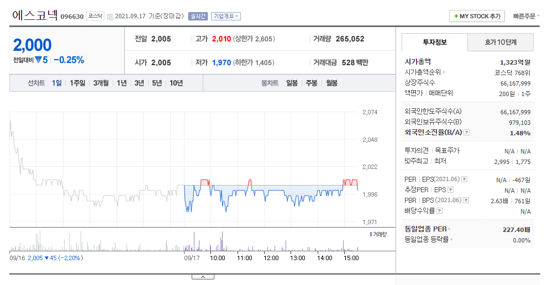Click the 동일업종 PER value 227.40배
This screenshot has width=548, height=285.
pyautogui.click(x=516, y=229)
